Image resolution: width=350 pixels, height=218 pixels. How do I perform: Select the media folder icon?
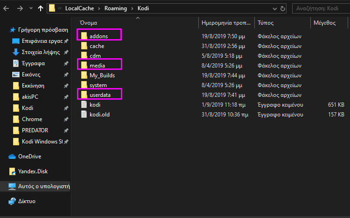click(84, 65)
